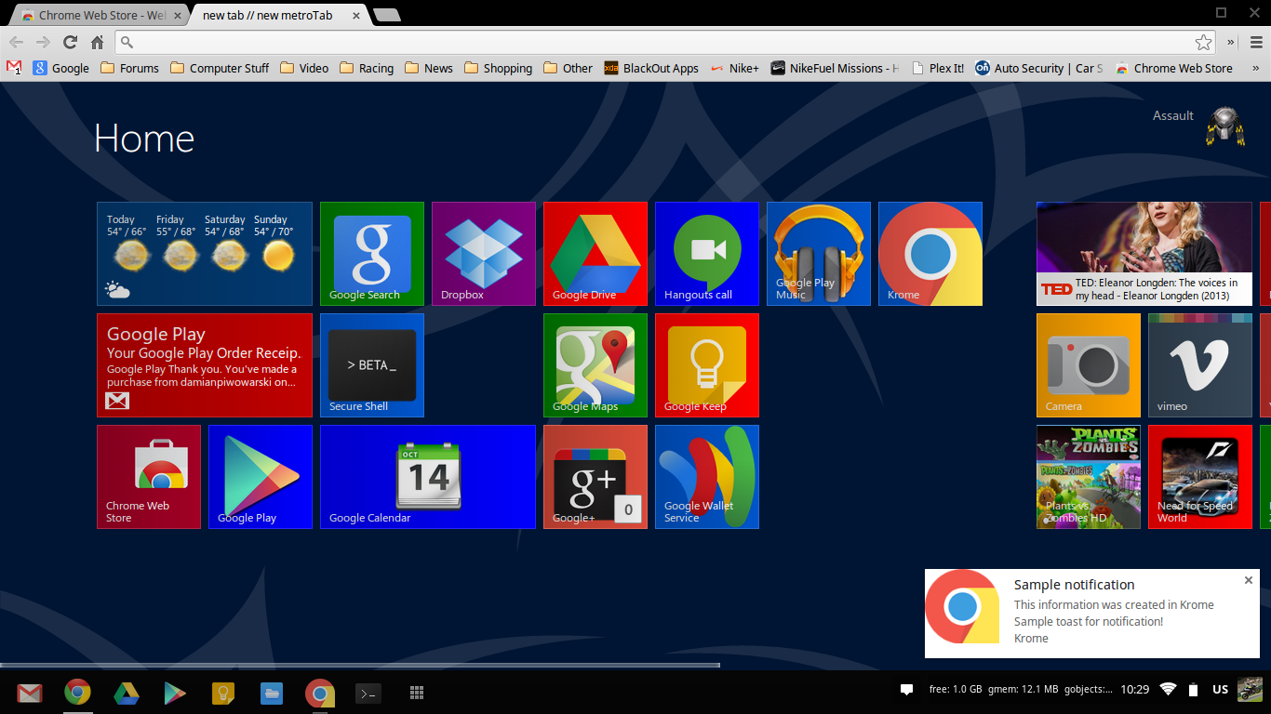
Task: Open the apps grid launcher in the shelf
Action: [417, 693]
